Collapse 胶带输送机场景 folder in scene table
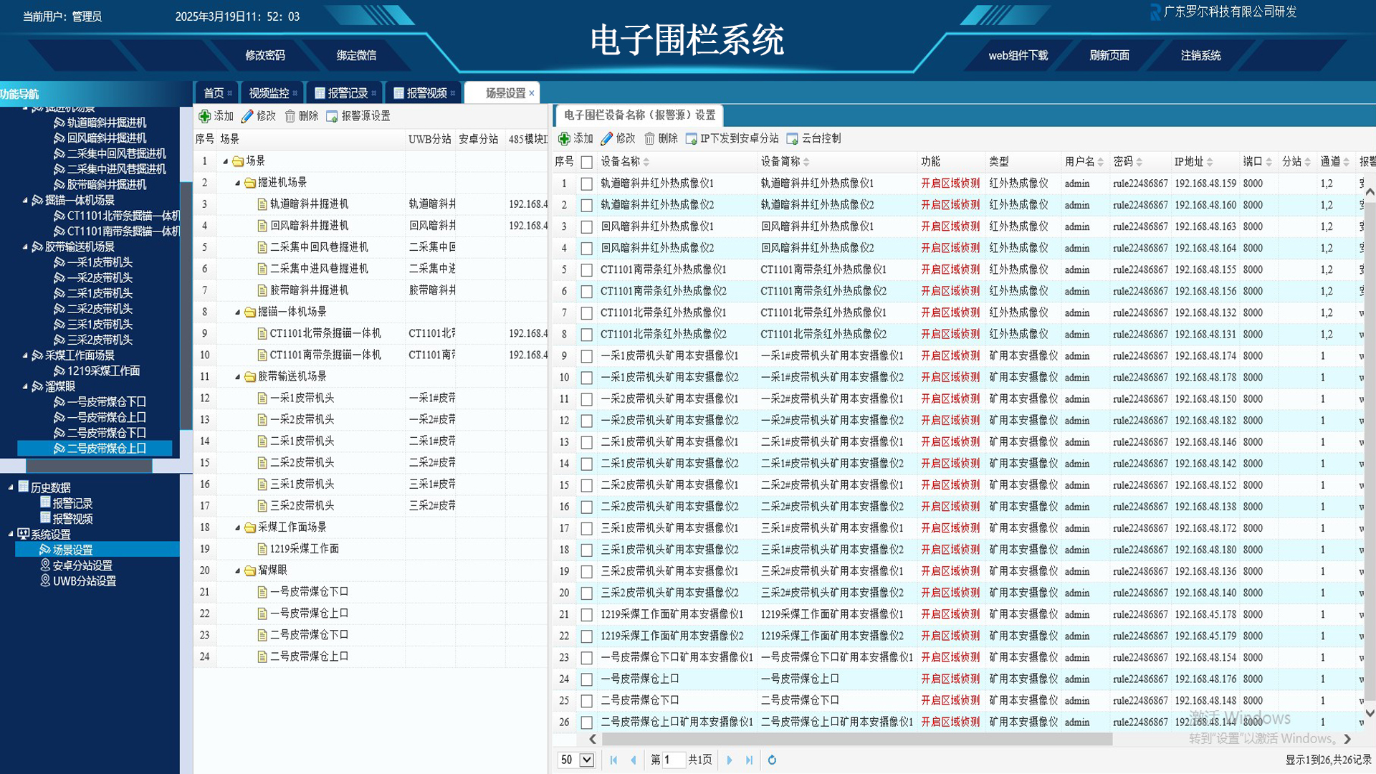This screenshot has width=1376, height=774. pos(237,376)
